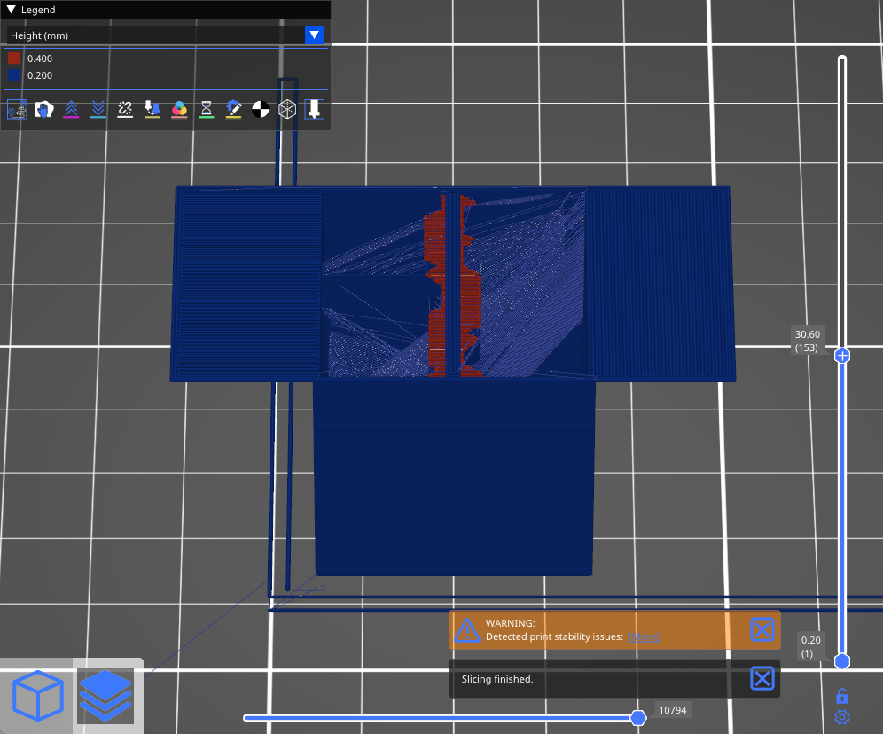The image size is (883, 734).
Task: Toggle shells cube icon in legend
Action: 287,109
